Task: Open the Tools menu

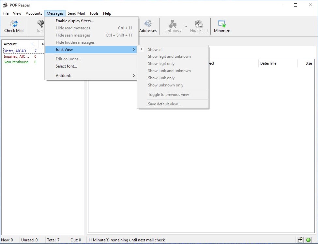Action: coord(94,13)
